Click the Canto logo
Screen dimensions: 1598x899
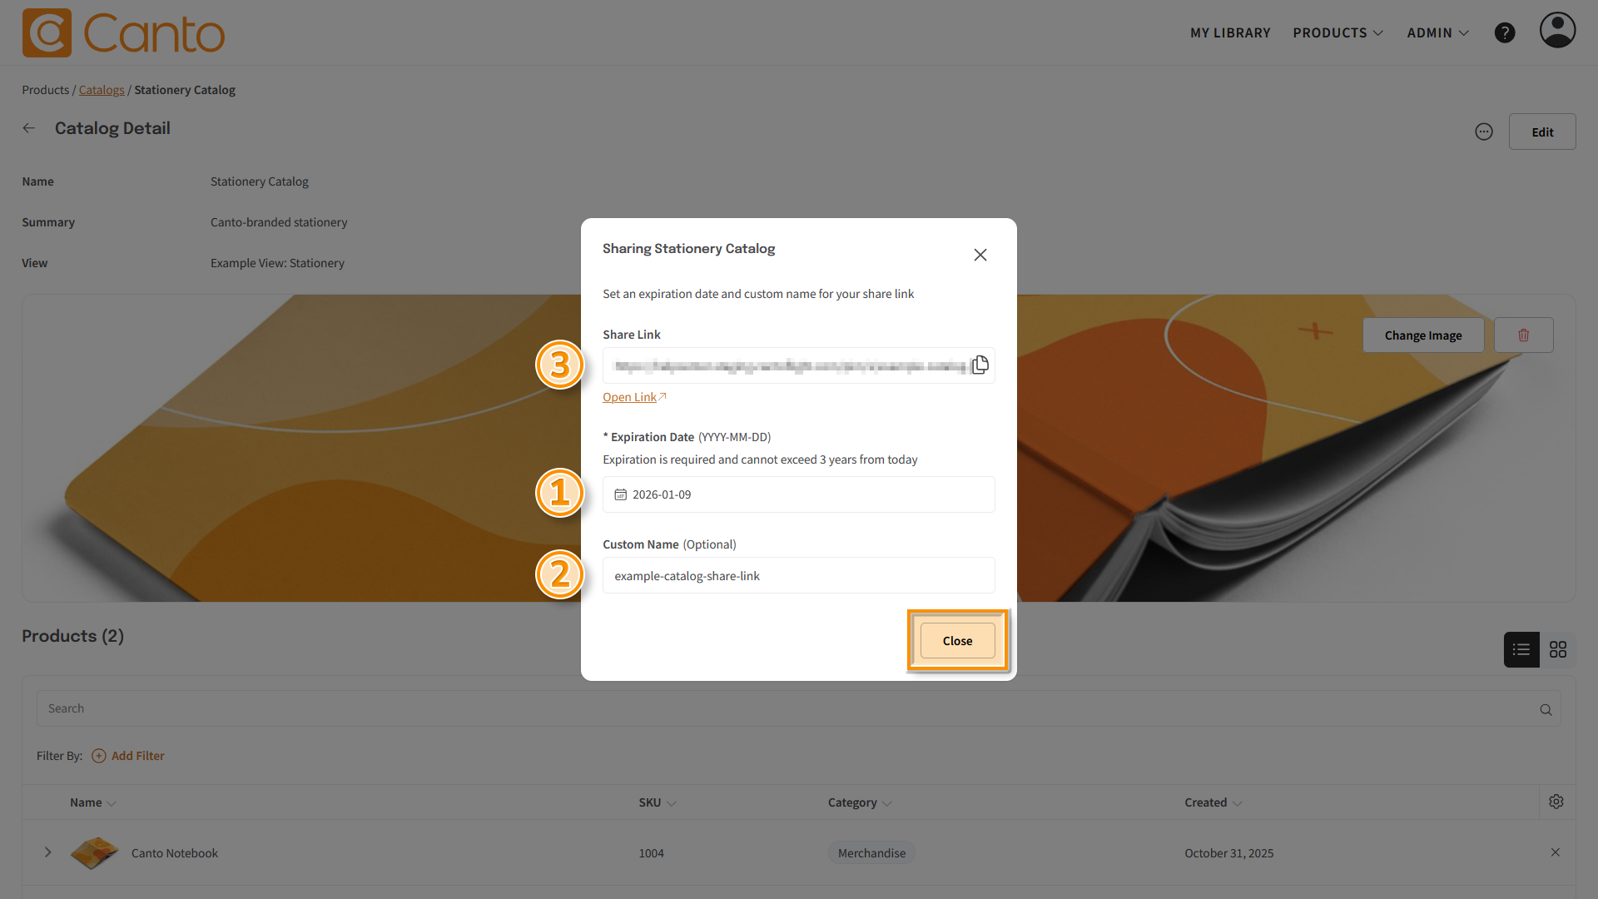(x=123, y=32)
